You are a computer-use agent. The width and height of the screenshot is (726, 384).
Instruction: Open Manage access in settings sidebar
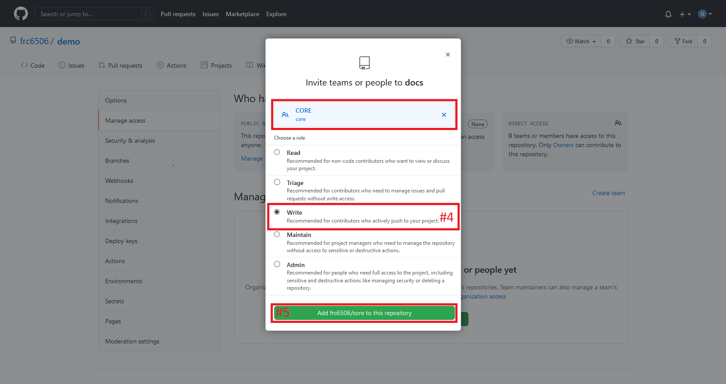[159, 120]
